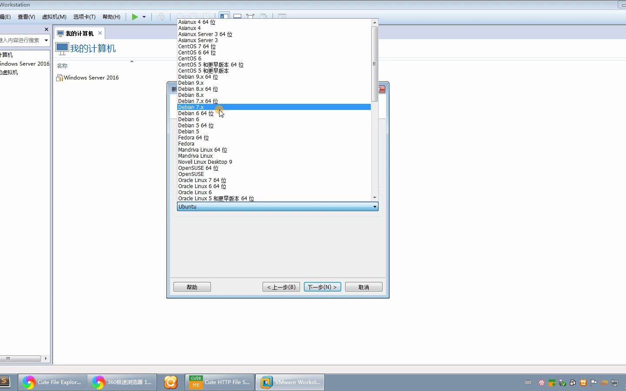Choose CentOS 5 和更早版本 64 位 option
The image size is (626, 391).
point(274,65)
